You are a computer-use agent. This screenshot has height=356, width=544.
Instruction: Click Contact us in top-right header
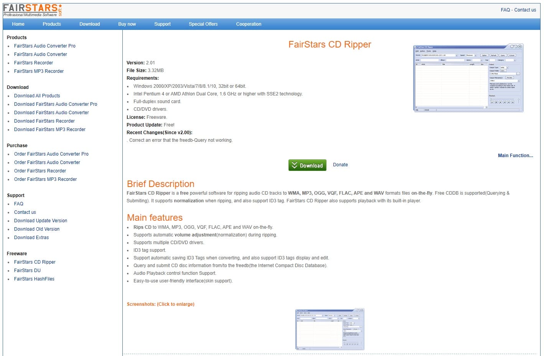pyautogui.click(x=525, y=10)
